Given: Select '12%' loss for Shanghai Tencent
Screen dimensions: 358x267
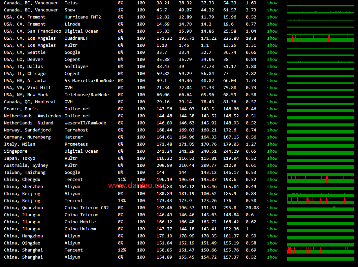Looking at the screenshot, I should 122,251.
